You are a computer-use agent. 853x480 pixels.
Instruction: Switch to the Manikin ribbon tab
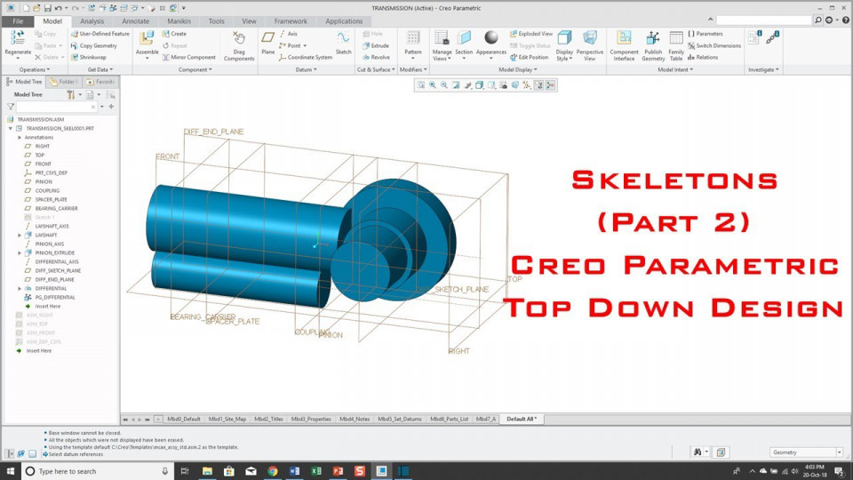click(x=179, y=21)
